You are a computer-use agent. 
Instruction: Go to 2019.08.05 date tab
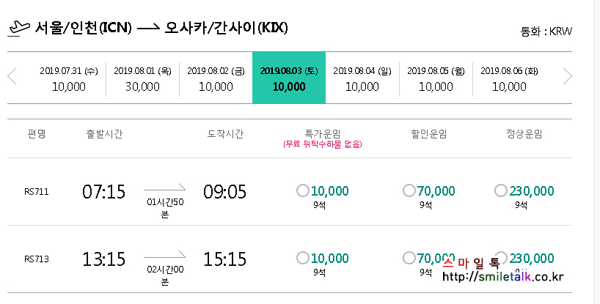[436, 78]
